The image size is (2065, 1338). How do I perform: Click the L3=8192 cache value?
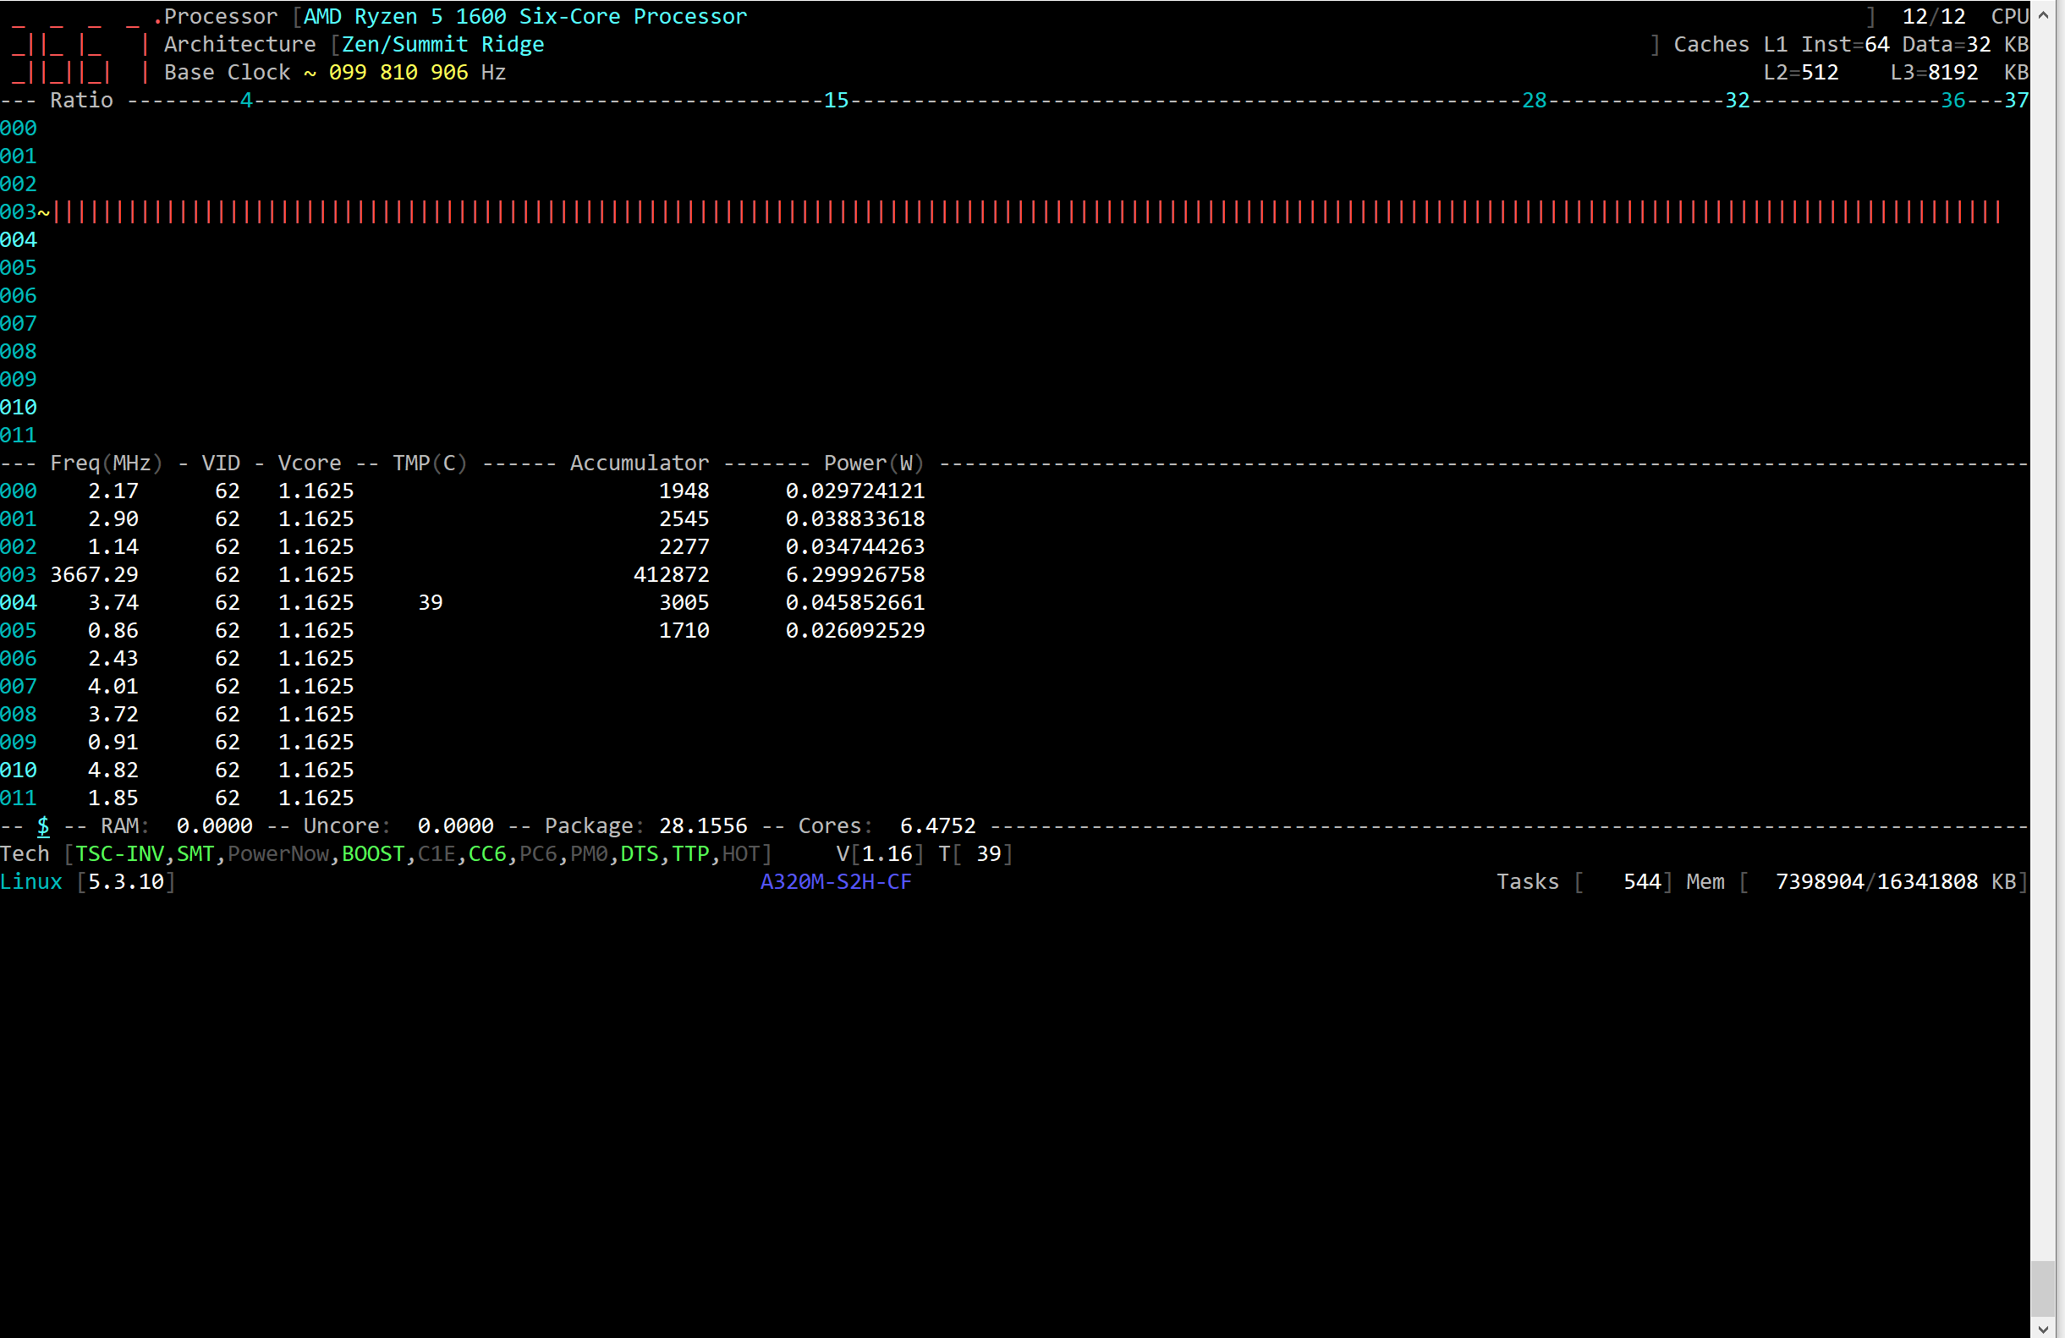pos(1934,72)
